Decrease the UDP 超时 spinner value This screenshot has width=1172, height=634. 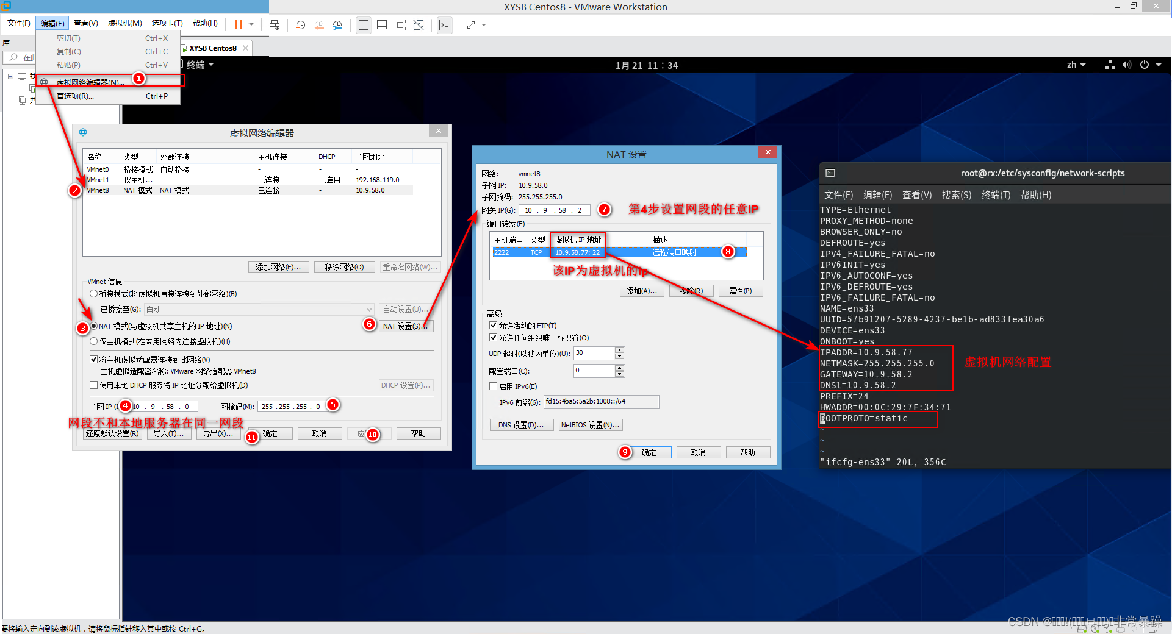pos(620,357)
